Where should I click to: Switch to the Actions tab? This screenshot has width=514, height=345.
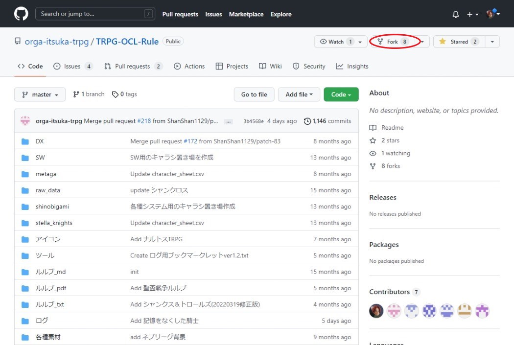(189, 66)
